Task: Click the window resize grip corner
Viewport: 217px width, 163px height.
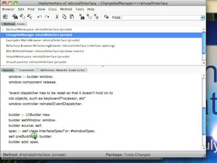Action: pos(204,155)
